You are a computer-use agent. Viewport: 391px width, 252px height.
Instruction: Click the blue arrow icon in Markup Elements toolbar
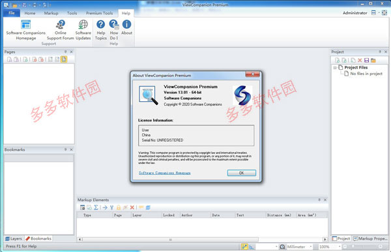pyautogui.click(x=105, y=208)
